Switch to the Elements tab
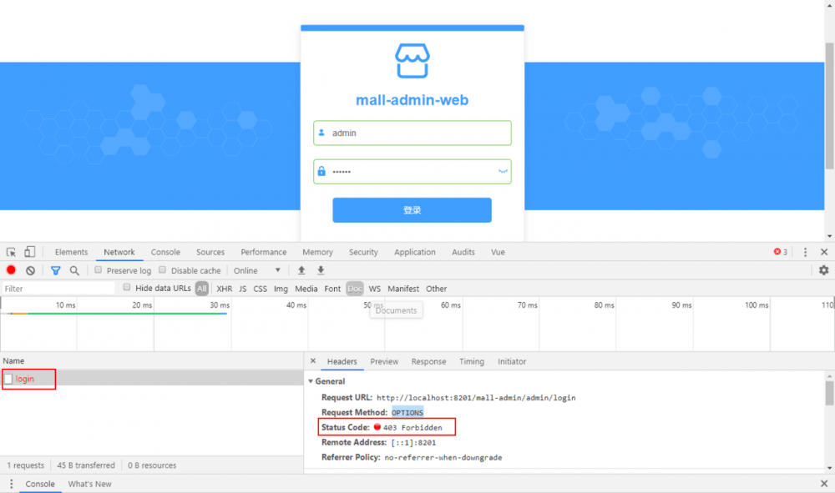 (x=71, y=252)
